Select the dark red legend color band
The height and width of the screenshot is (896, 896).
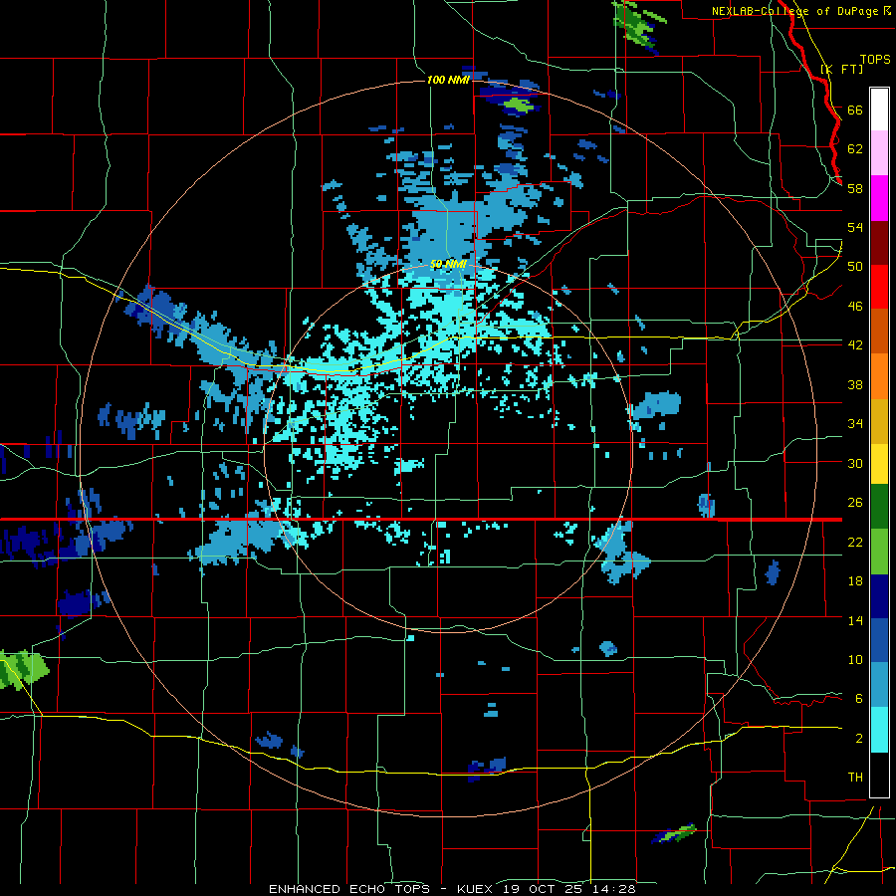879,242
